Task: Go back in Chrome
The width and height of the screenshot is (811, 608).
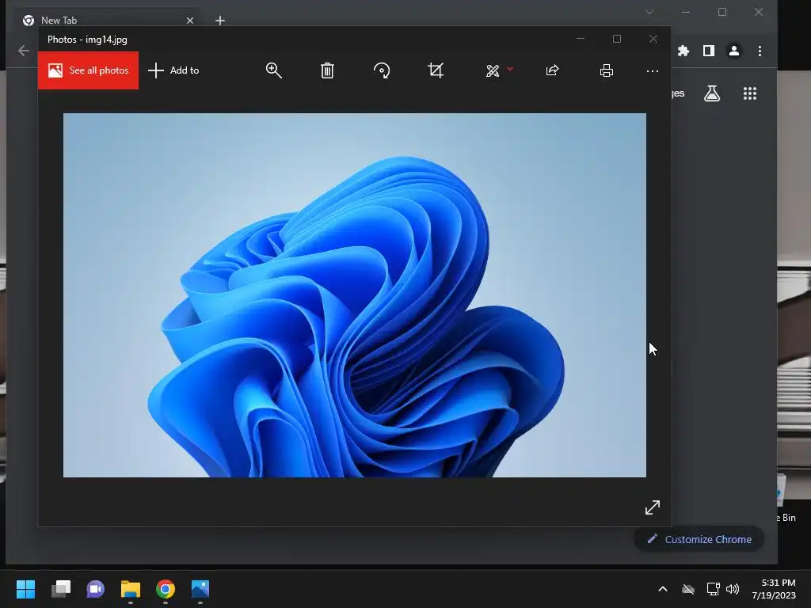Action: (23, 51)
